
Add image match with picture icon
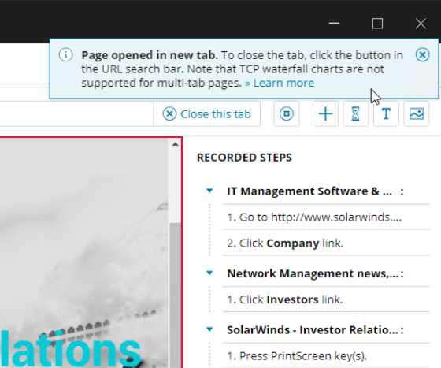(417, 114)
